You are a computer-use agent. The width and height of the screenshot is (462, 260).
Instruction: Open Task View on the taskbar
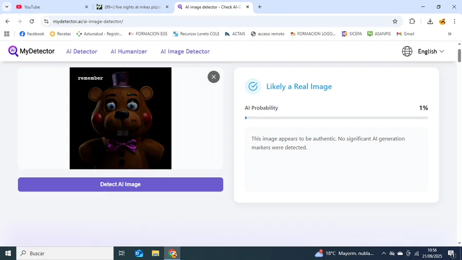coord(121,253)
